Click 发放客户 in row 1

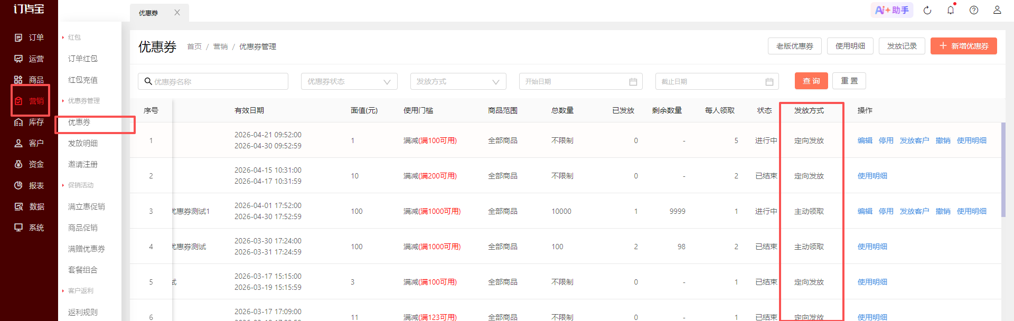[x=915, y=140]
